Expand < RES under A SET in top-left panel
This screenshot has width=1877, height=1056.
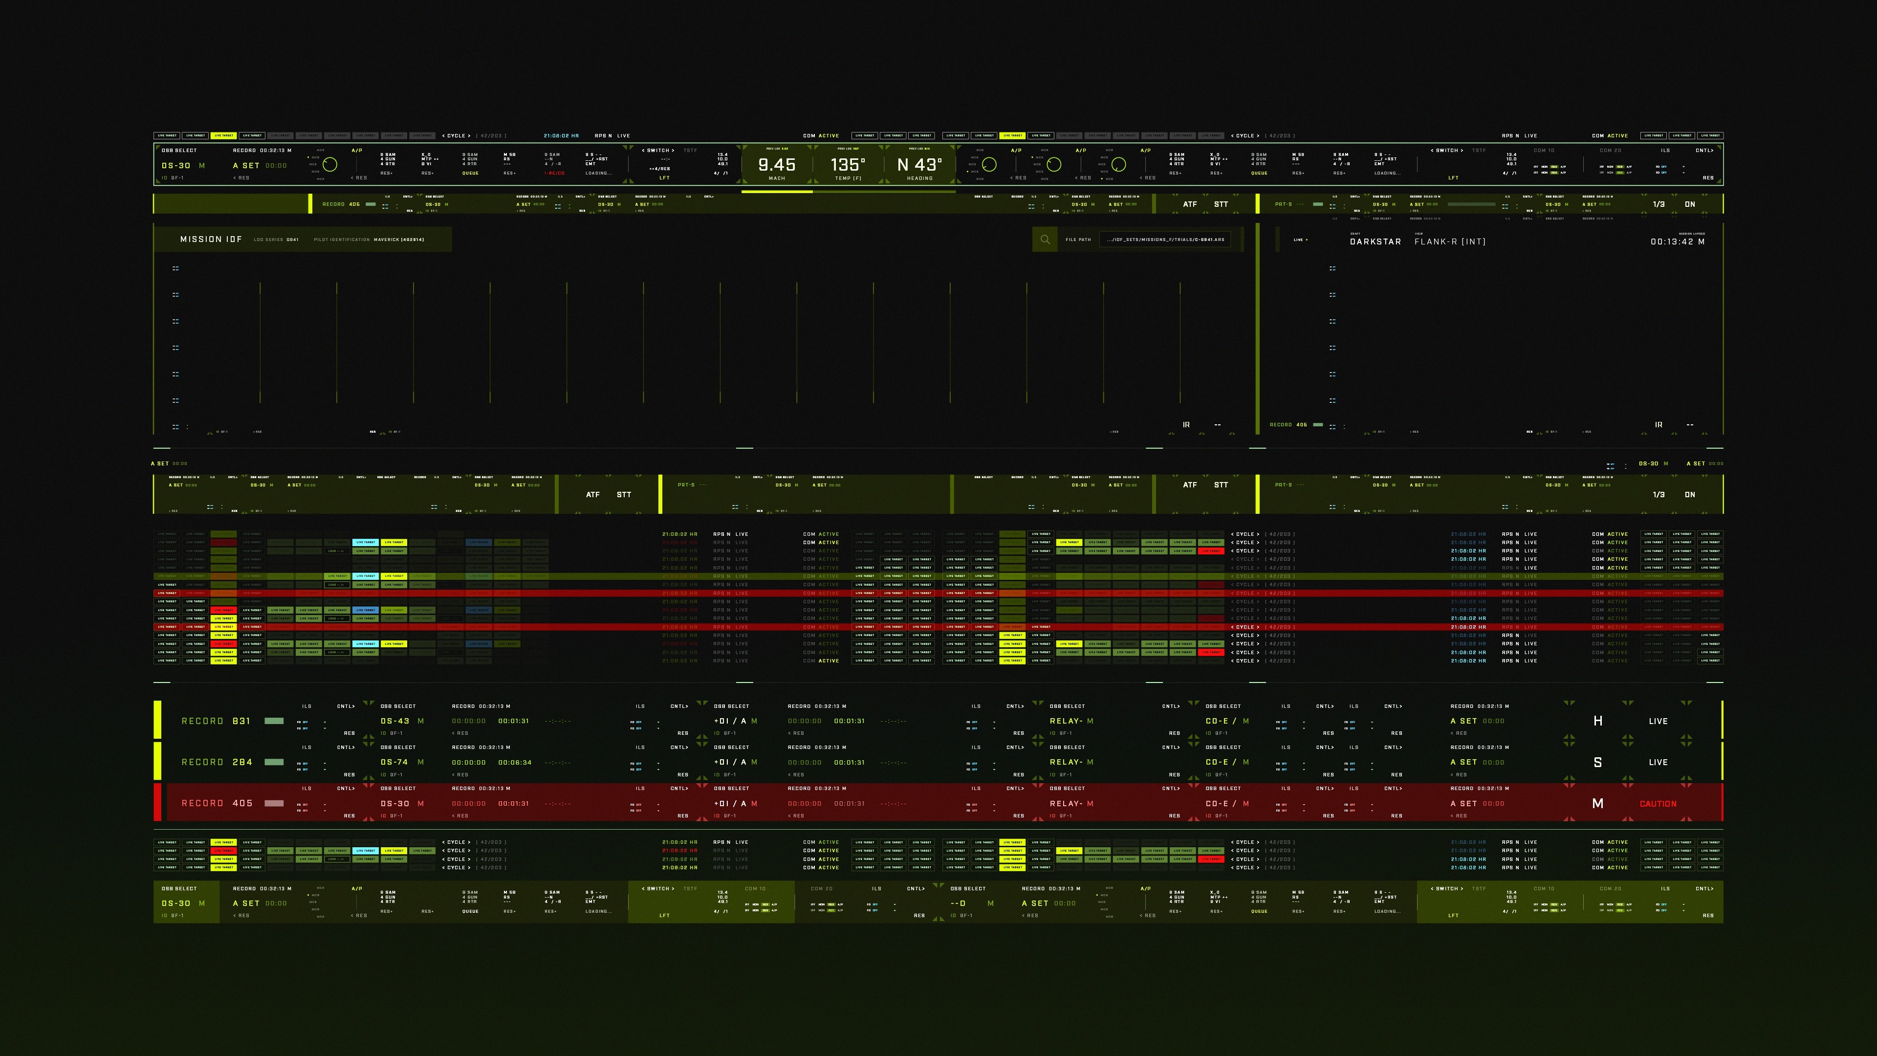click(241, 178)
